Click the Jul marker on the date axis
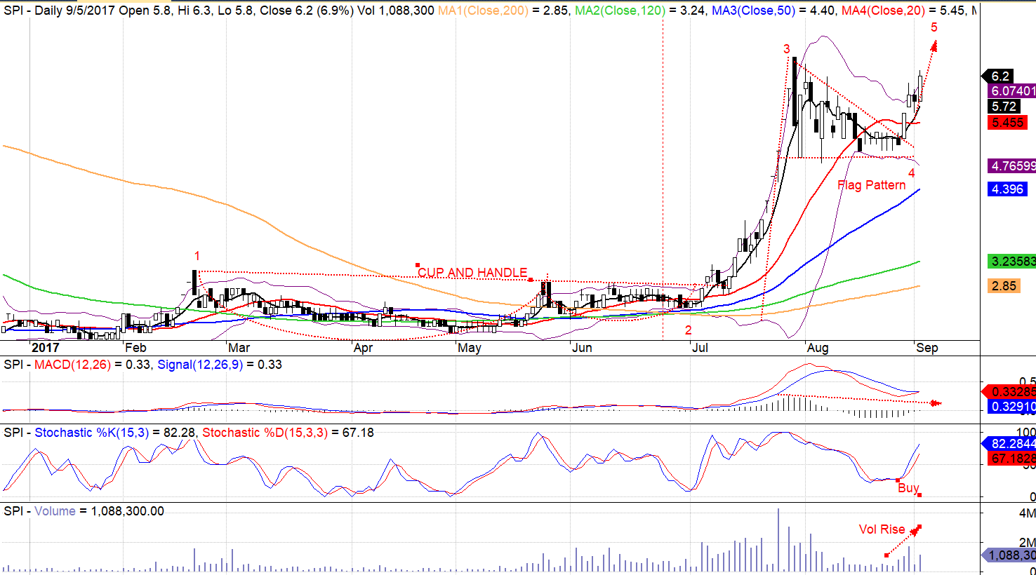This screenshot has height=575, width=1036. point(700,348)
